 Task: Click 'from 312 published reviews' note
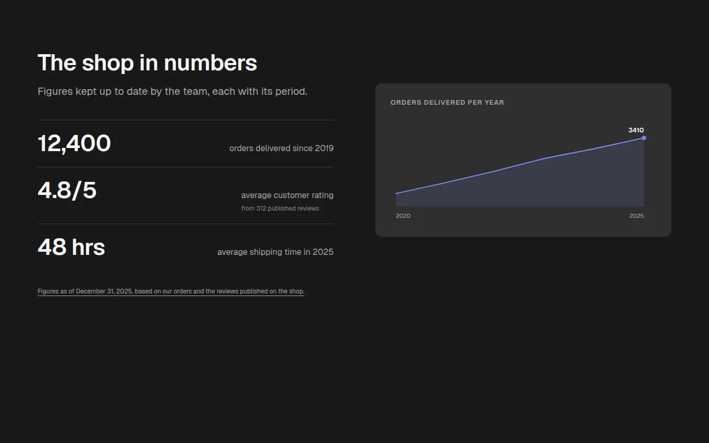[280, 208]
